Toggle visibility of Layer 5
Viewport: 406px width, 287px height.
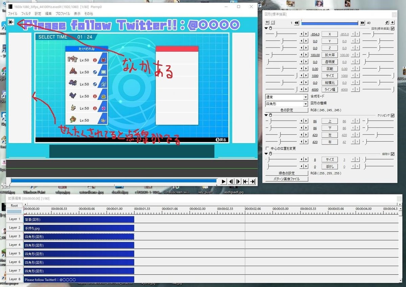click(x=15, y=253)
